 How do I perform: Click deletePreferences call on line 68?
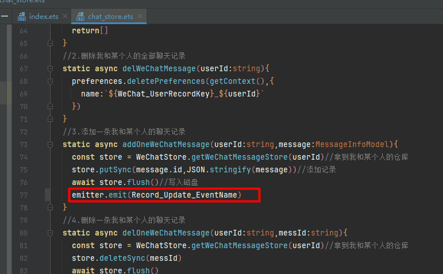[x=166, y=82]
